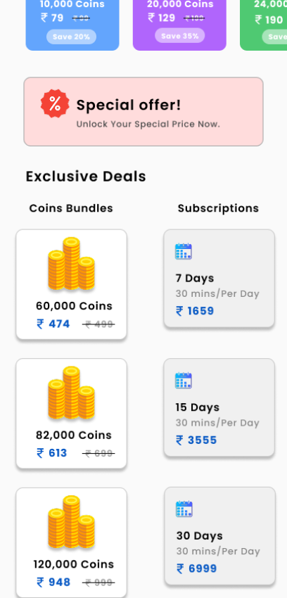Viewport: 287px width, 598px height.
Task: Subscribe to 30 Days plan at ₹6999
Action: click(220, 536)
